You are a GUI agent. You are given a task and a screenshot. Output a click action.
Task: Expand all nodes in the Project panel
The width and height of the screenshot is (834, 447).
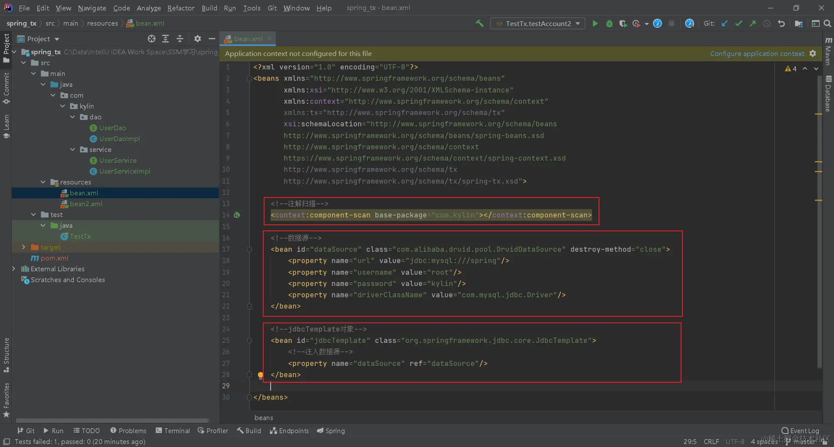coord(165,39)
